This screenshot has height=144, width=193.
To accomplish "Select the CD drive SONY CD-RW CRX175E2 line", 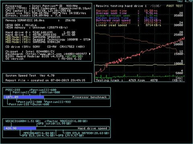I will point(45,47).
